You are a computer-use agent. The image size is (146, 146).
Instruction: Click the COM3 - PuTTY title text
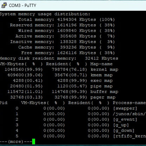(22, 6)
